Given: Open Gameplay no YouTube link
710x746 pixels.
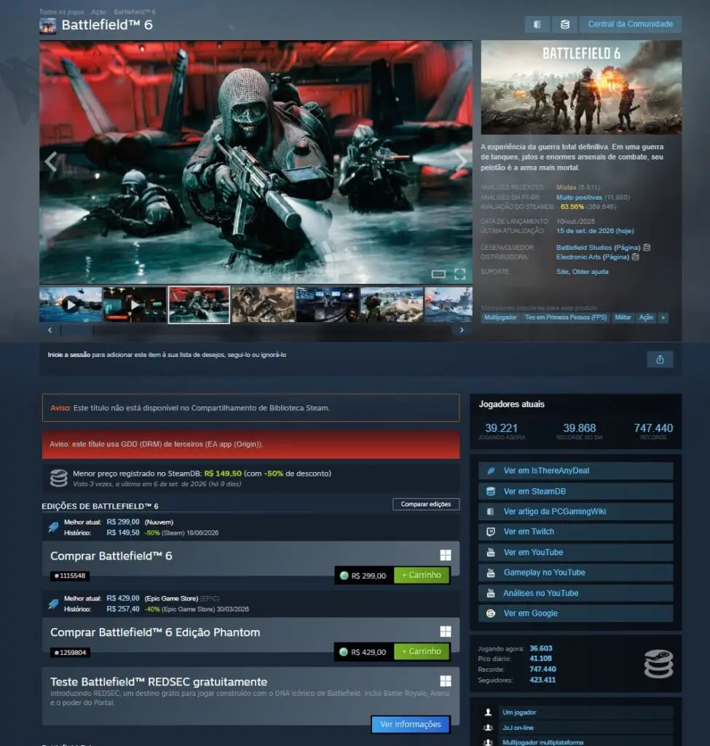Looking at the screenshot, I should 575,573.
